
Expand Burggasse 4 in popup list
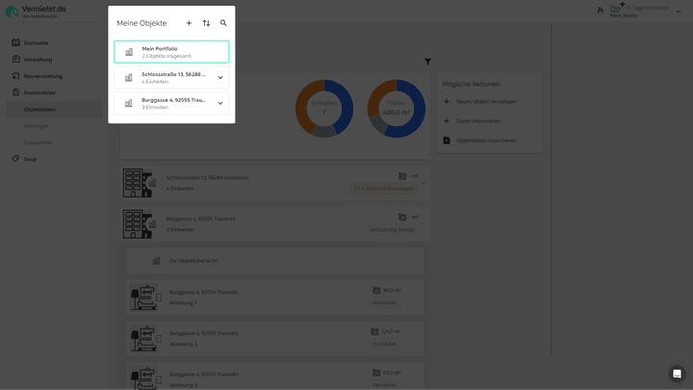[x=220, y=103]
